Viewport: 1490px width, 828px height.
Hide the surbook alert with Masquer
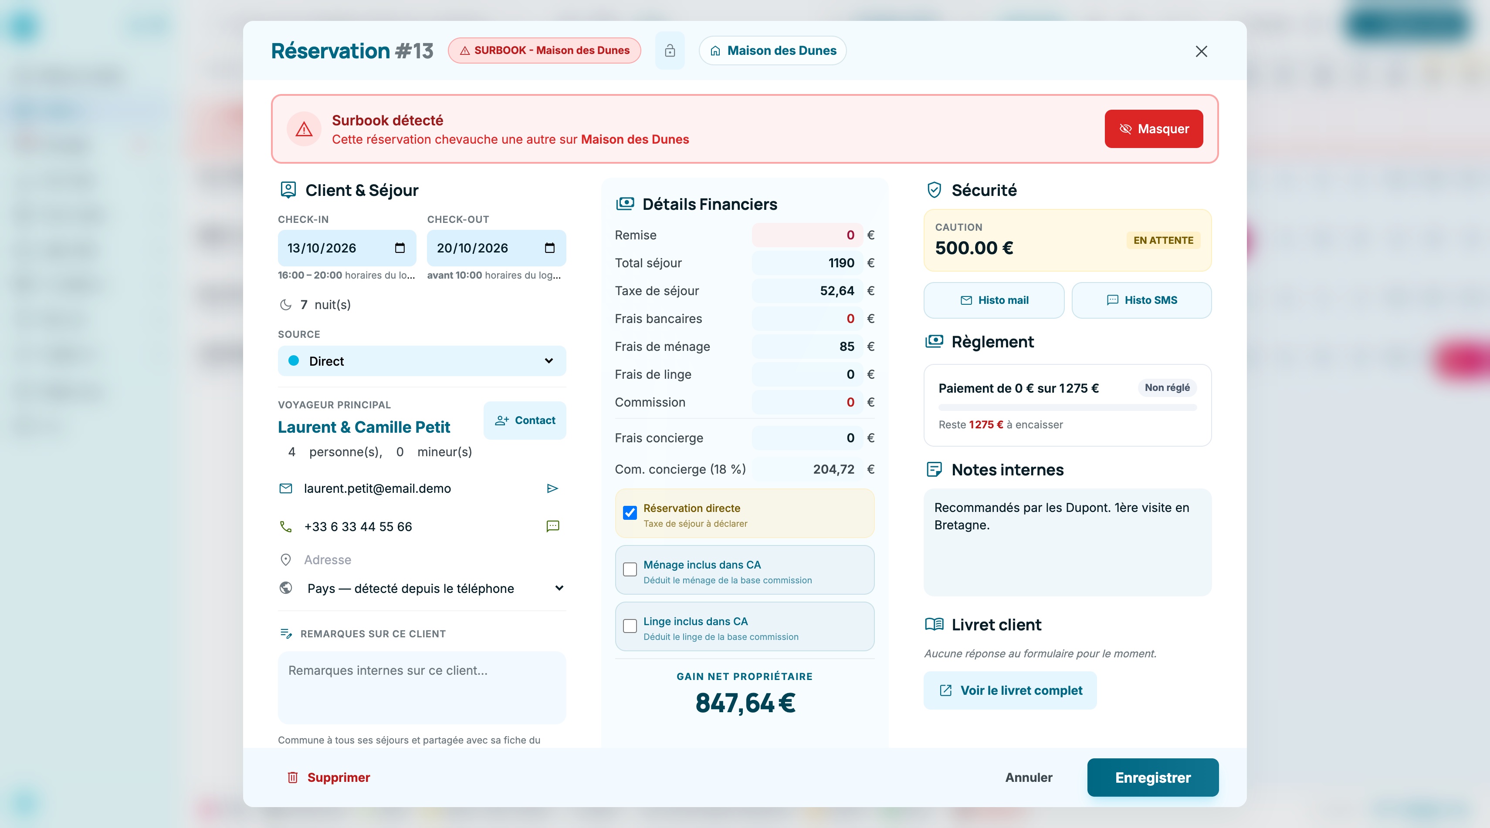tap(1153, 129)
